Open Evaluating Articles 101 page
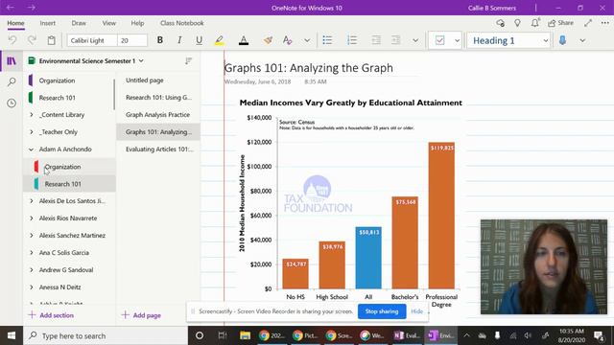The width and height of the screenshot is (614, 345). pos(158,149)
